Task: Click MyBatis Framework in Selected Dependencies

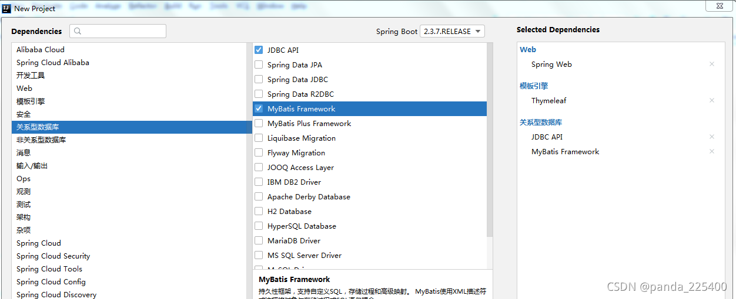Action: tap(566, 152)
